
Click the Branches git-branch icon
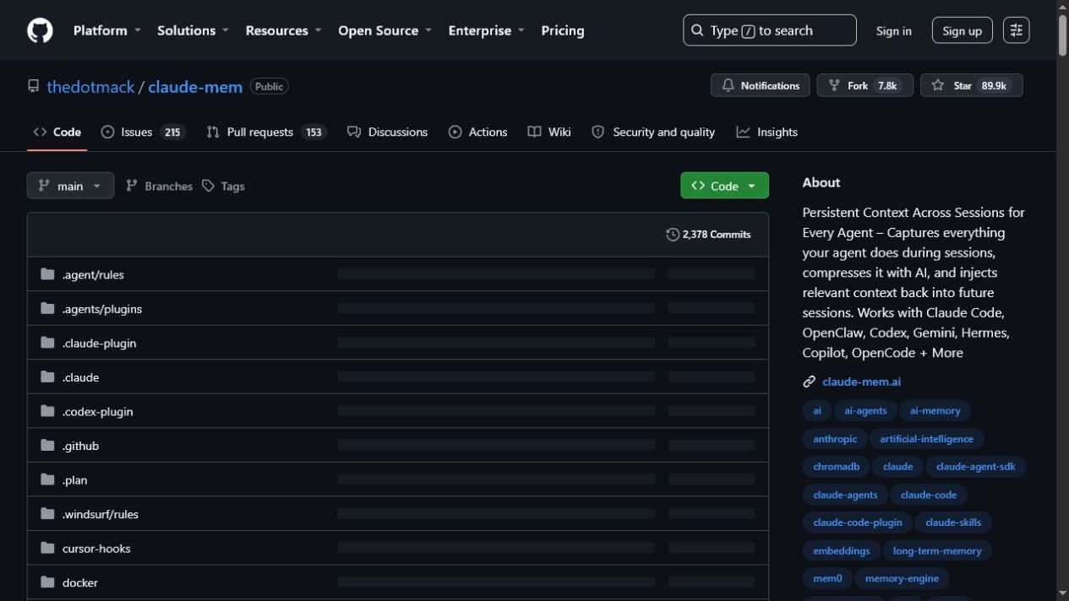point(132,186)
